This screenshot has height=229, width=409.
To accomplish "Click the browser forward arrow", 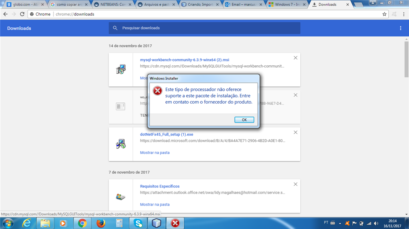I will point(14,14).
